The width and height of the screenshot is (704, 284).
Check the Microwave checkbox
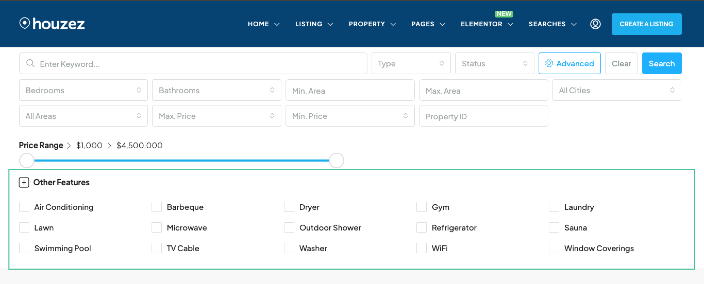point(157,227)
